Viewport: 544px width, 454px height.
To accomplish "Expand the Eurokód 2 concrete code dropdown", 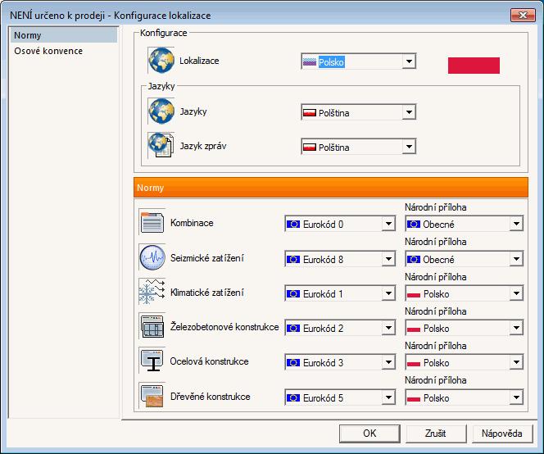I will (388, 328).
